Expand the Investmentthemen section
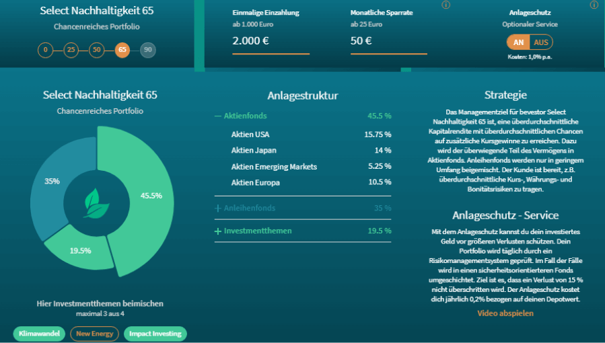 coord(303,231)
